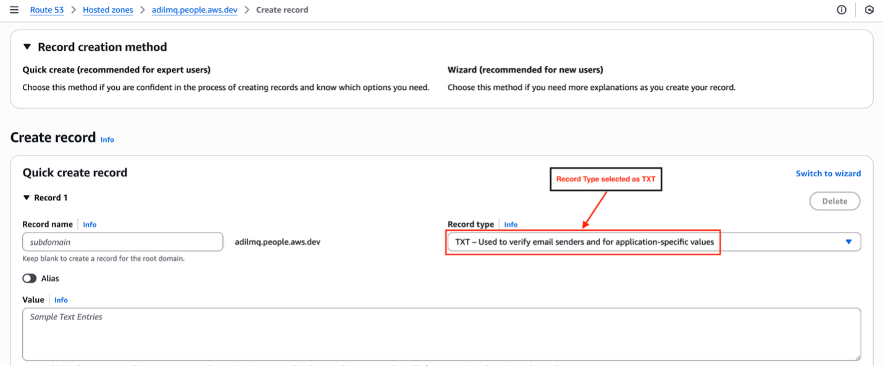Click Info next to the Value label

point(61,300)
